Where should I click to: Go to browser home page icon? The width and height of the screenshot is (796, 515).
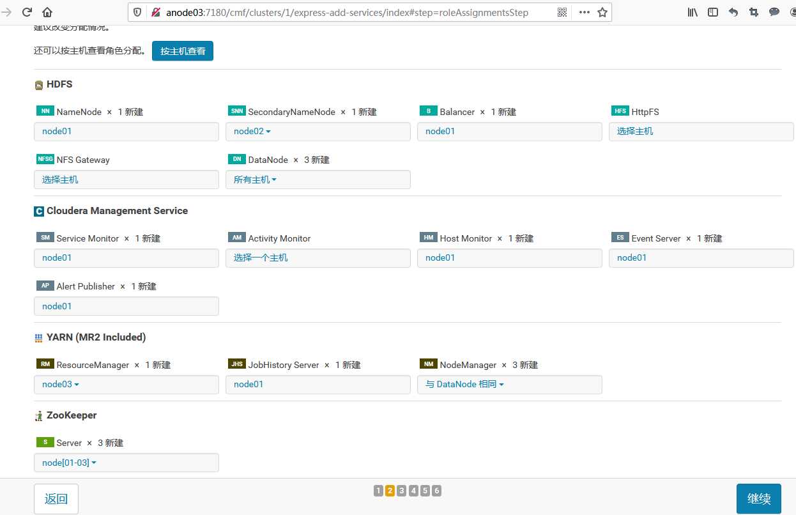pos(47,12)
